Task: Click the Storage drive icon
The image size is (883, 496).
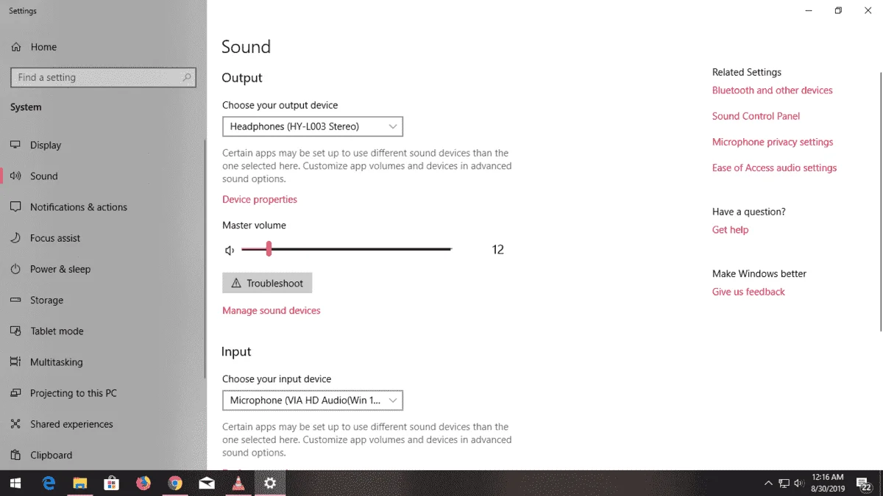Action: (x=15, y=301)
